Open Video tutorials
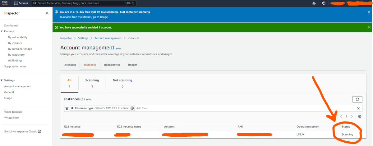This screenshot has width=373, height=146. point(13,112)
